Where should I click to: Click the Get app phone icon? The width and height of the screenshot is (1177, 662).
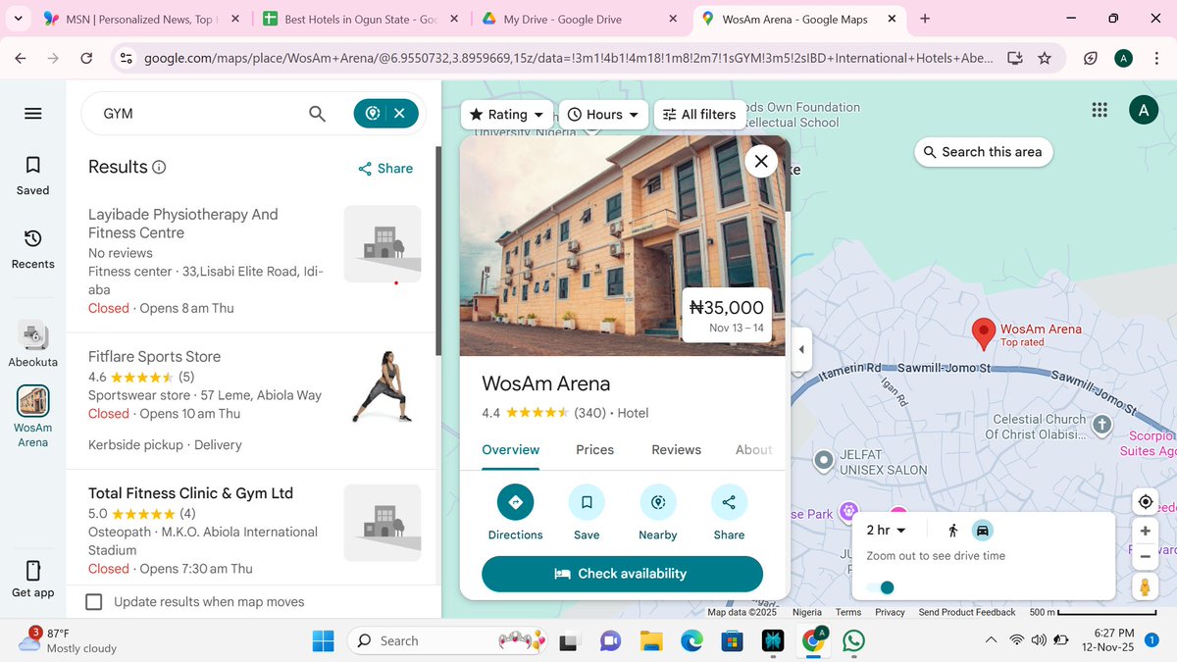[x=32, y=570]
